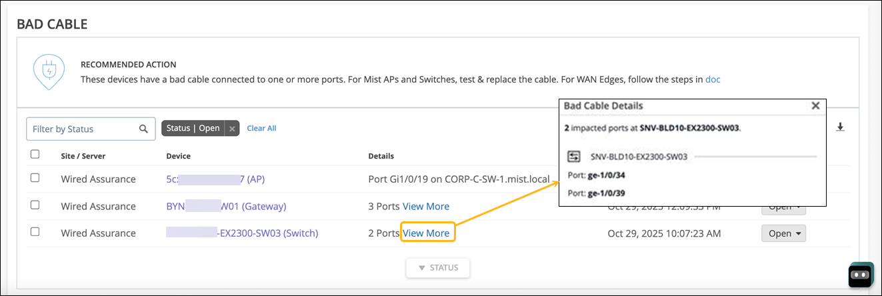Viewport: 882px width, 296px height.
Task: Clear All applied filters
Action: [x=261, y=128]
